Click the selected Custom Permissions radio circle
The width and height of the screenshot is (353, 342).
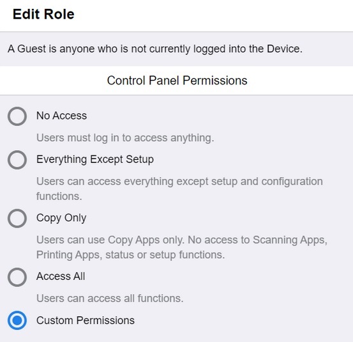click(17, 320)
